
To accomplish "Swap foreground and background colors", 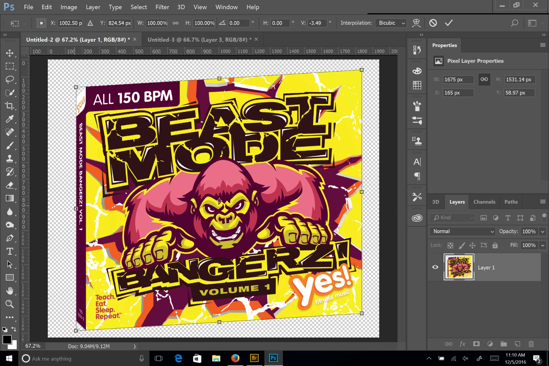I will pyautogui.click(x=14, y=329).
